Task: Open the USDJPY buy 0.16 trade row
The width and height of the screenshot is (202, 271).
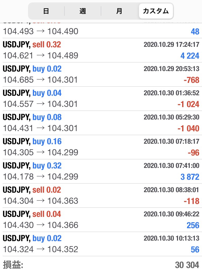Action: [x=101, y=147]
